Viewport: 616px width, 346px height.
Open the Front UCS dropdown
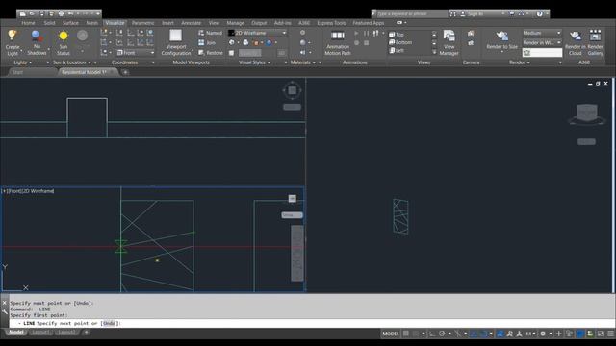point(136,53)
